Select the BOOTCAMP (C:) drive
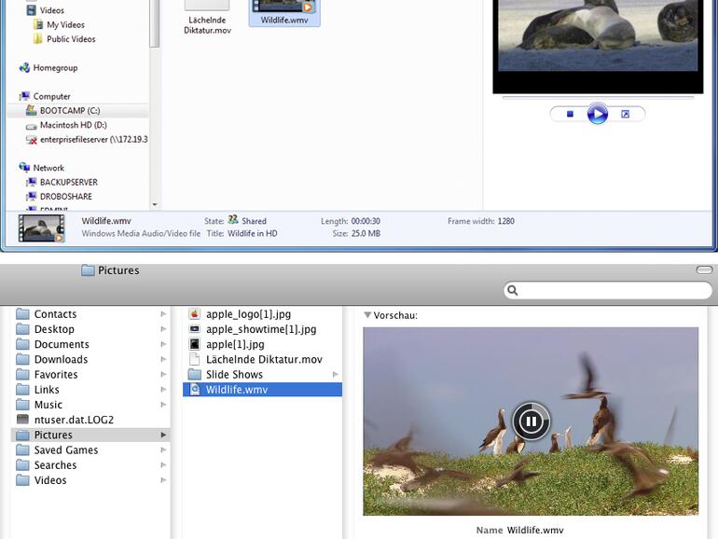 [x=69, y=111]
